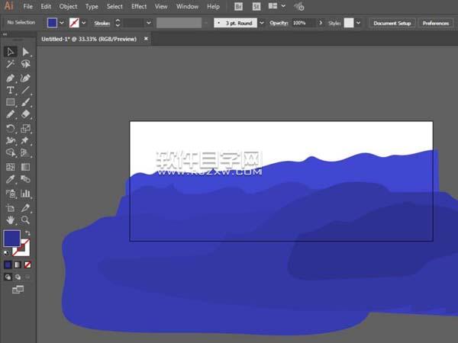
Task: Select the Zoom magnifier tool
Action: click(26, 220)
